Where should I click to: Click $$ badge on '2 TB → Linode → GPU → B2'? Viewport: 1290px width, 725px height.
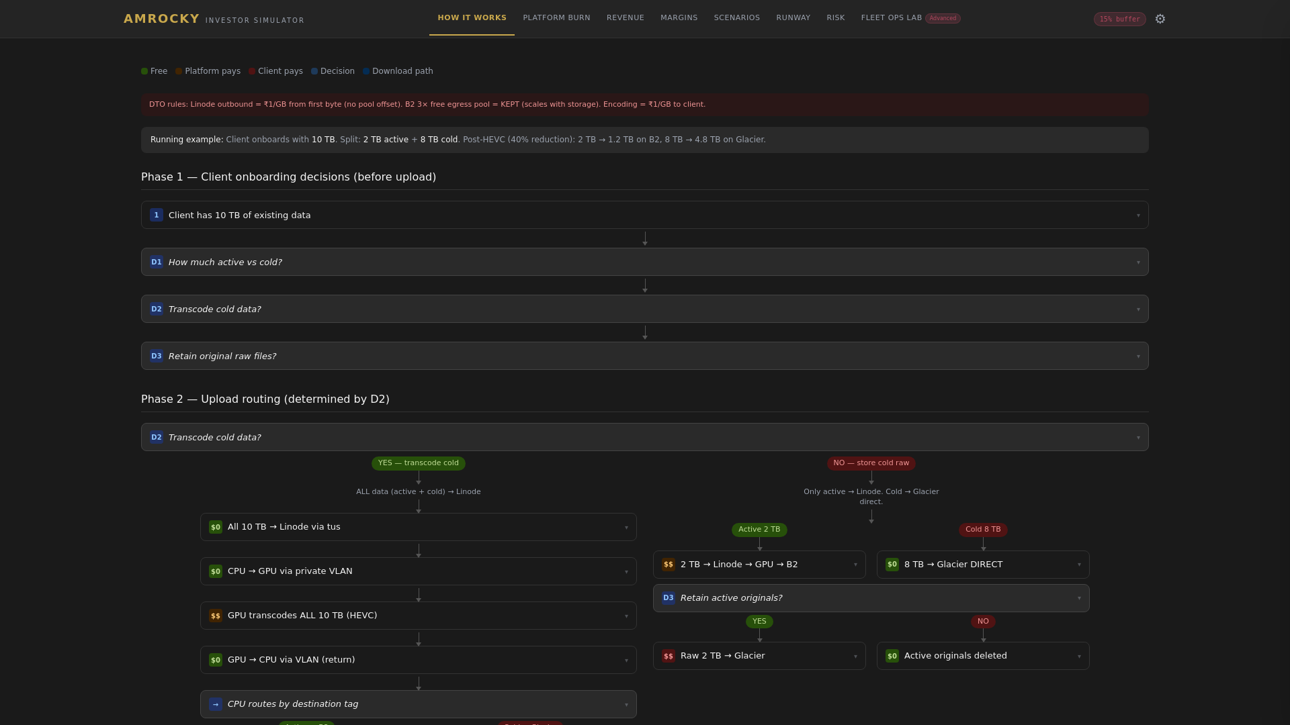669,565
